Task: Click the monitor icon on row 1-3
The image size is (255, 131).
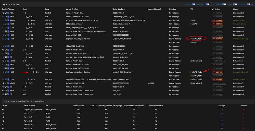Action: (x=6, y=17)
